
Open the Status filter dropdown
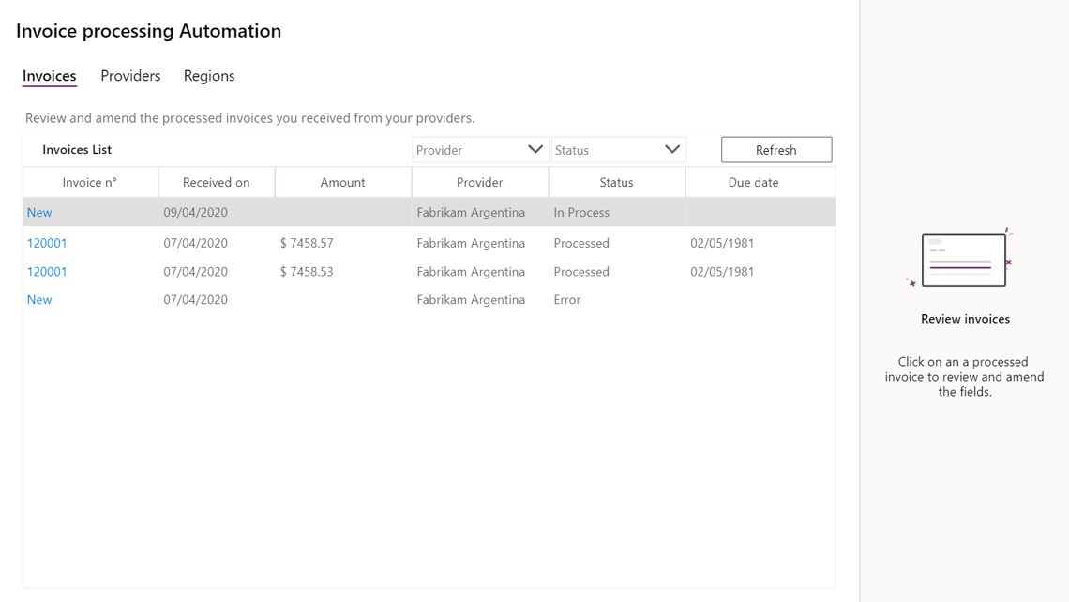pyautogui.click(x=618, y=150)
